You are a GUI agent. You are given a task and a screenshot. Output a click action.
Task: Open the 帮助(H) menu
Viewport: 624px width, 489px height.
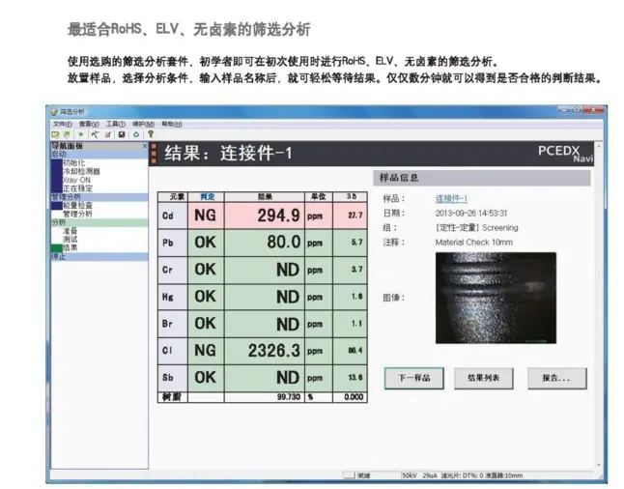(x=172, y=125)
